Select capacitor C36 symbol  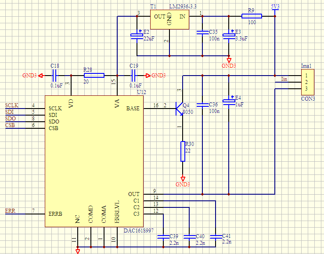202,105
